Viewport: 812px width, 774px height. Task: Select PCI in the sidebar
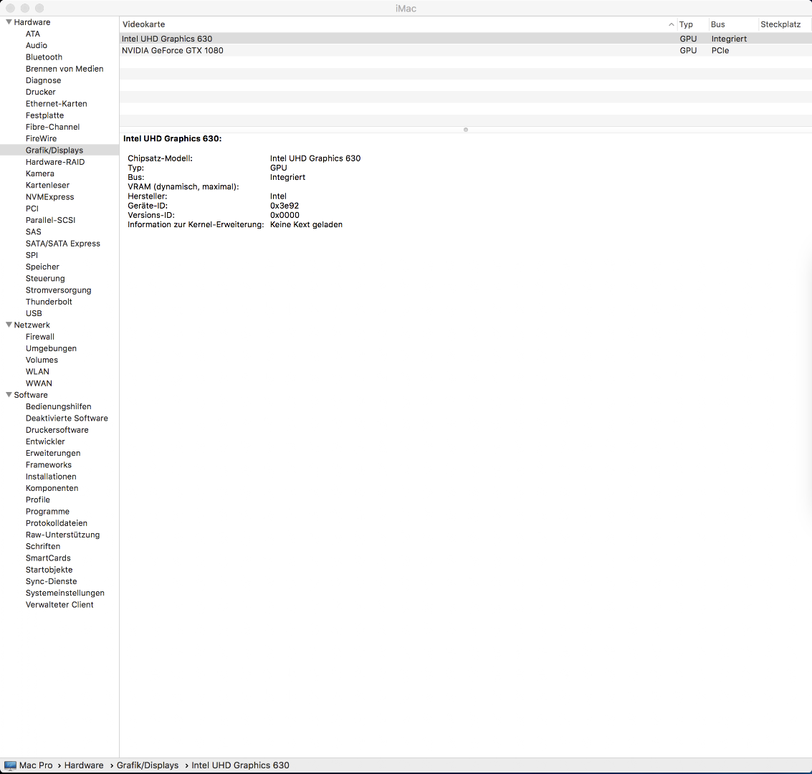[32, 209]
